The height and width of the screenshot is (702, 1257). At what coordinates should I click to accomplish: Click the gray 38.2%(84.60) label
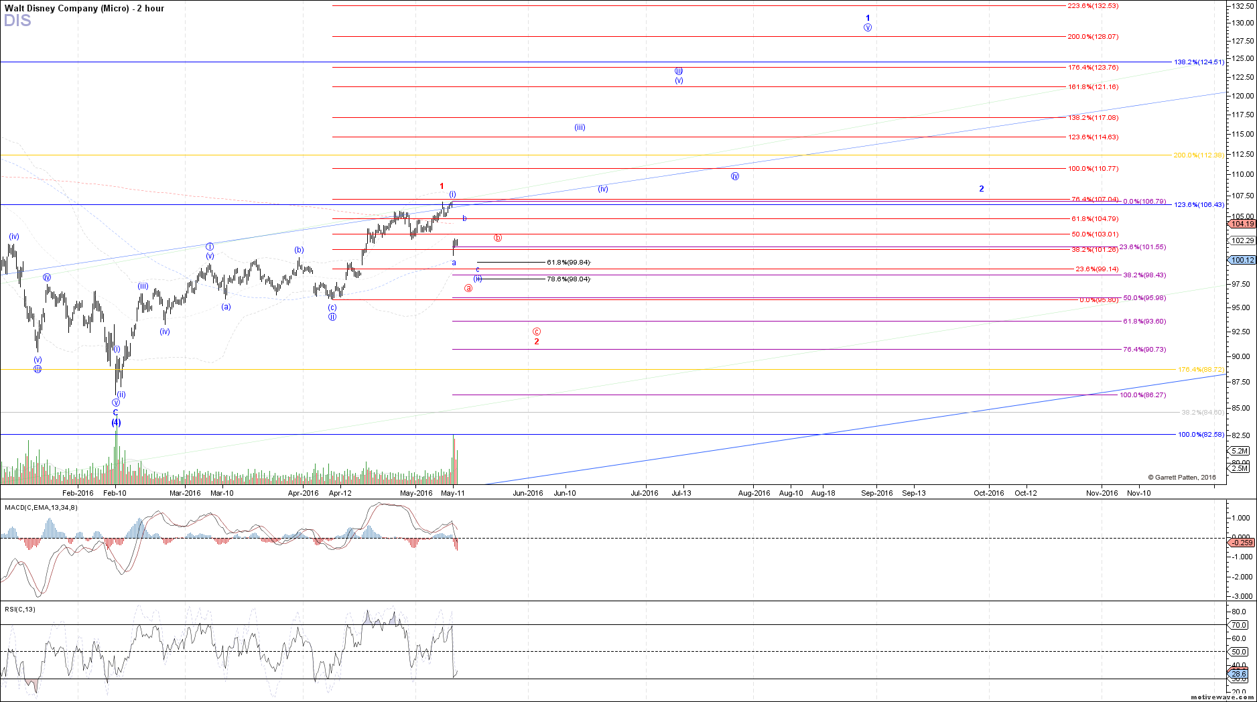coord(1203,413)
